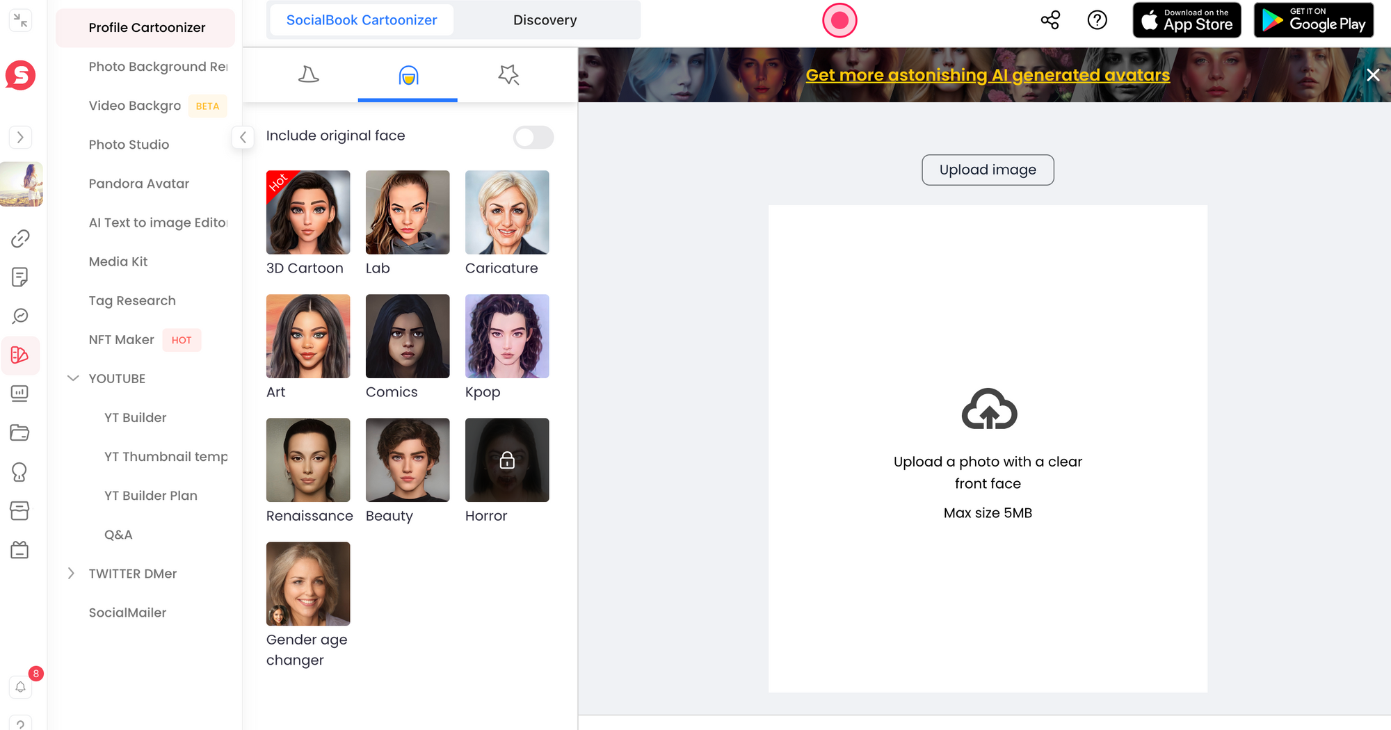Expand the left rail with the chevron button

(x=21, y=137)
